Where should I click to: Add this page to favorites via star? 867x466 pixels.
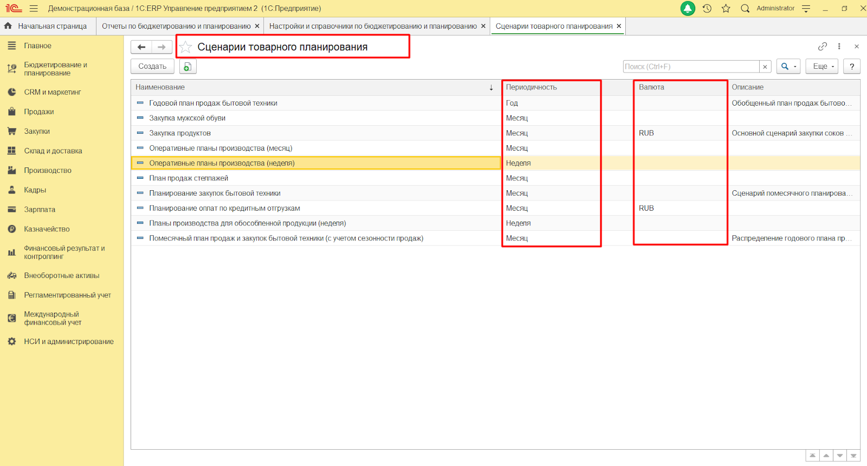tap(185, 47)
